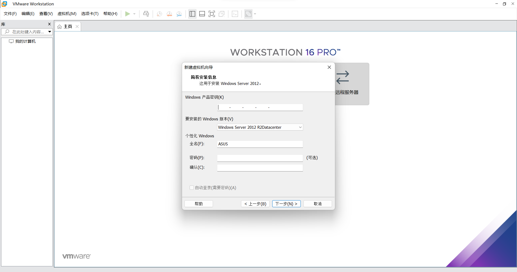Open the 编辑(E) menu
The width and height of the screenshot is (517, 272).
(28, 14)
